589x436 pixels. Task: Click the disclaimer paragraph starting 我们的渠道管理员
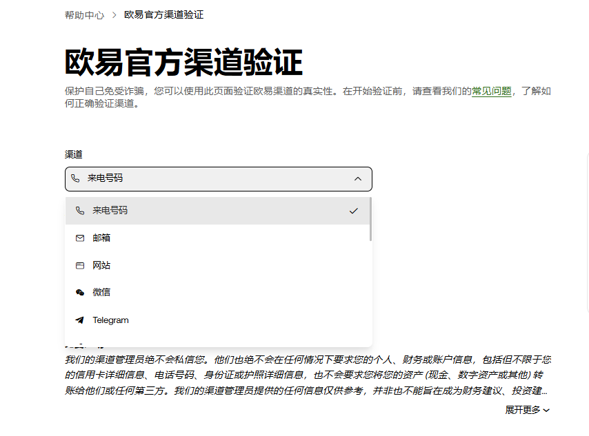[308, 375]
